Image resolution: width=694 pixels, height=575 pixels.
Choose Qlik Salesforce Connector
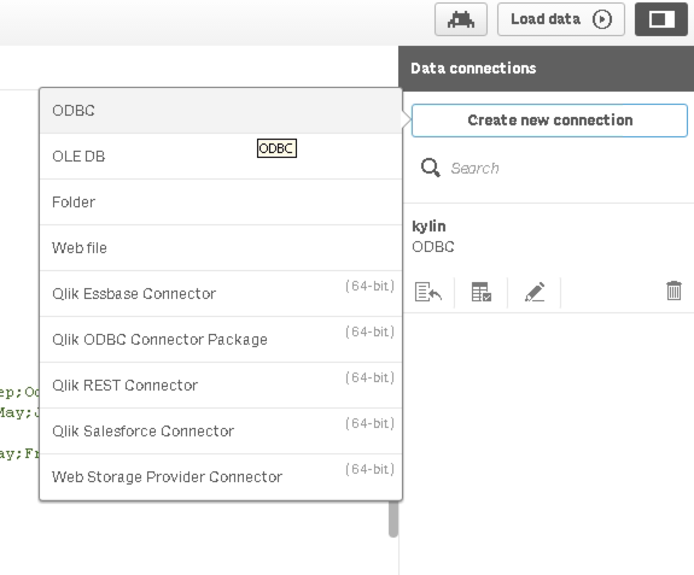(x=220, y=431)
